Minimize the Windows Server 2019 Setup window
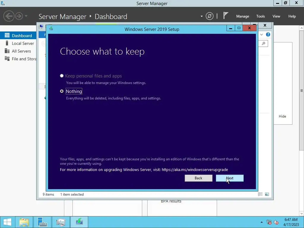This screenshot has height=228, width=304. (x=230, y=28)
